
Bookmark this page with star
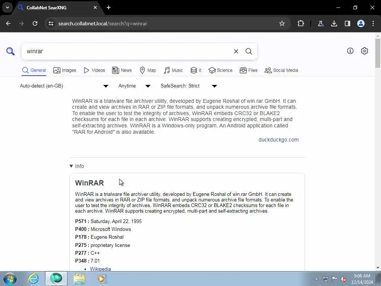[282, 23]
